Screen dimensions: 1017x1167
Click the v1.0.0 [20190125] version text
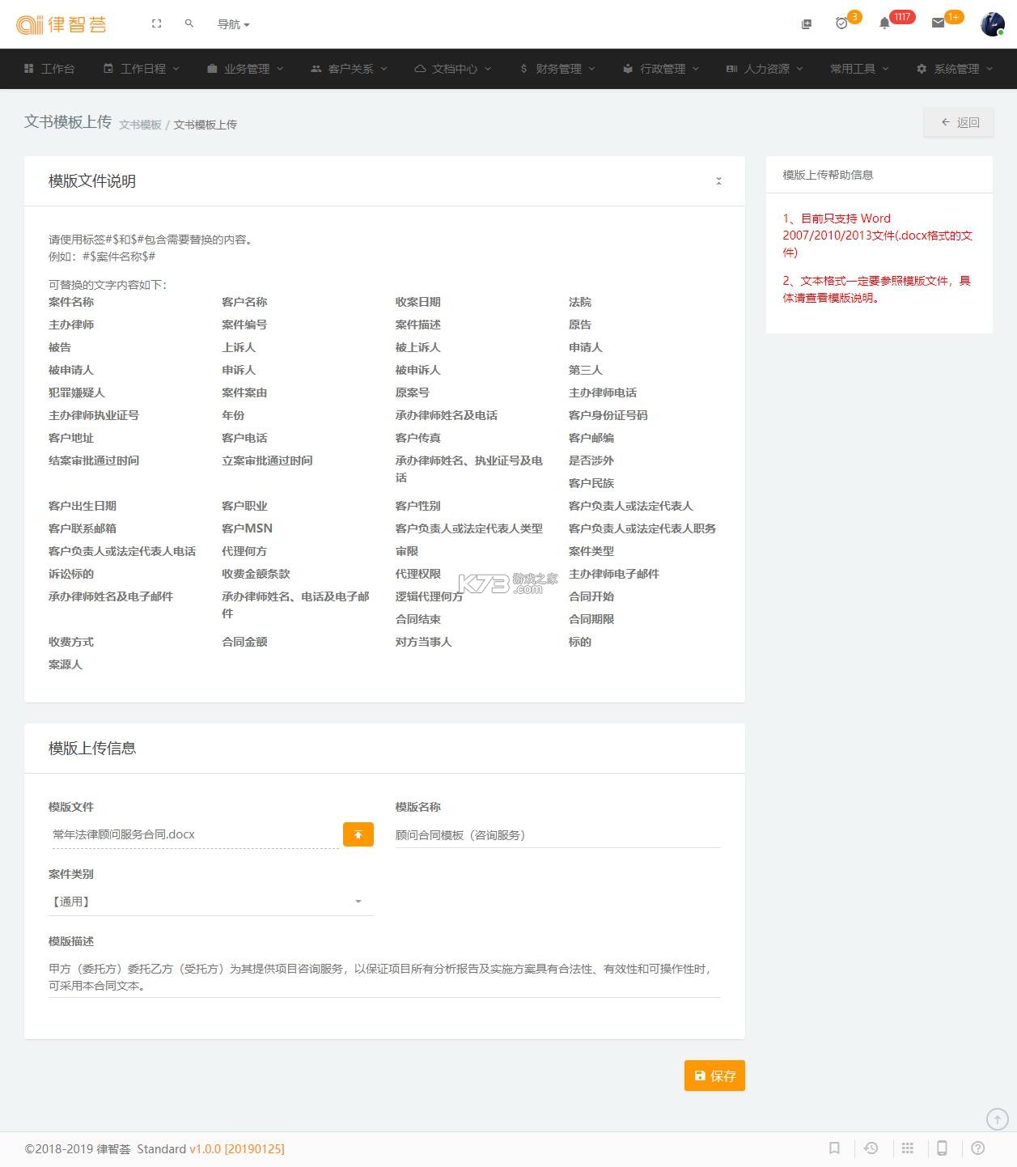(237, 1148)
